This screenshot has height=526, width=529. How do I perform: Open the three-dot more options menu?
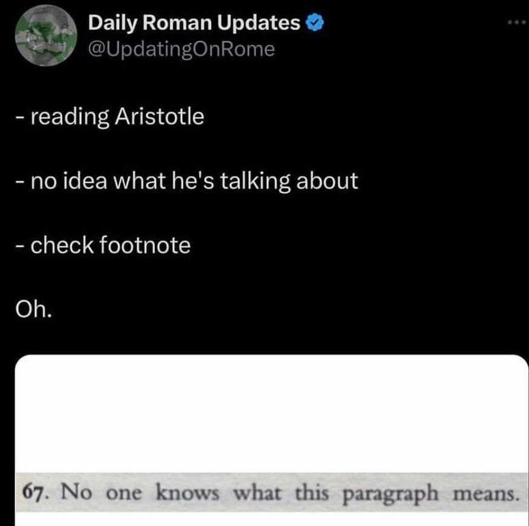click(516, 22)
